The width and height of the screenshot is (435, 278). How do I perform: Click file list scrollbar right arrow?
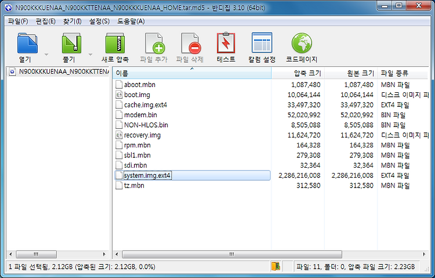(424, 254)
